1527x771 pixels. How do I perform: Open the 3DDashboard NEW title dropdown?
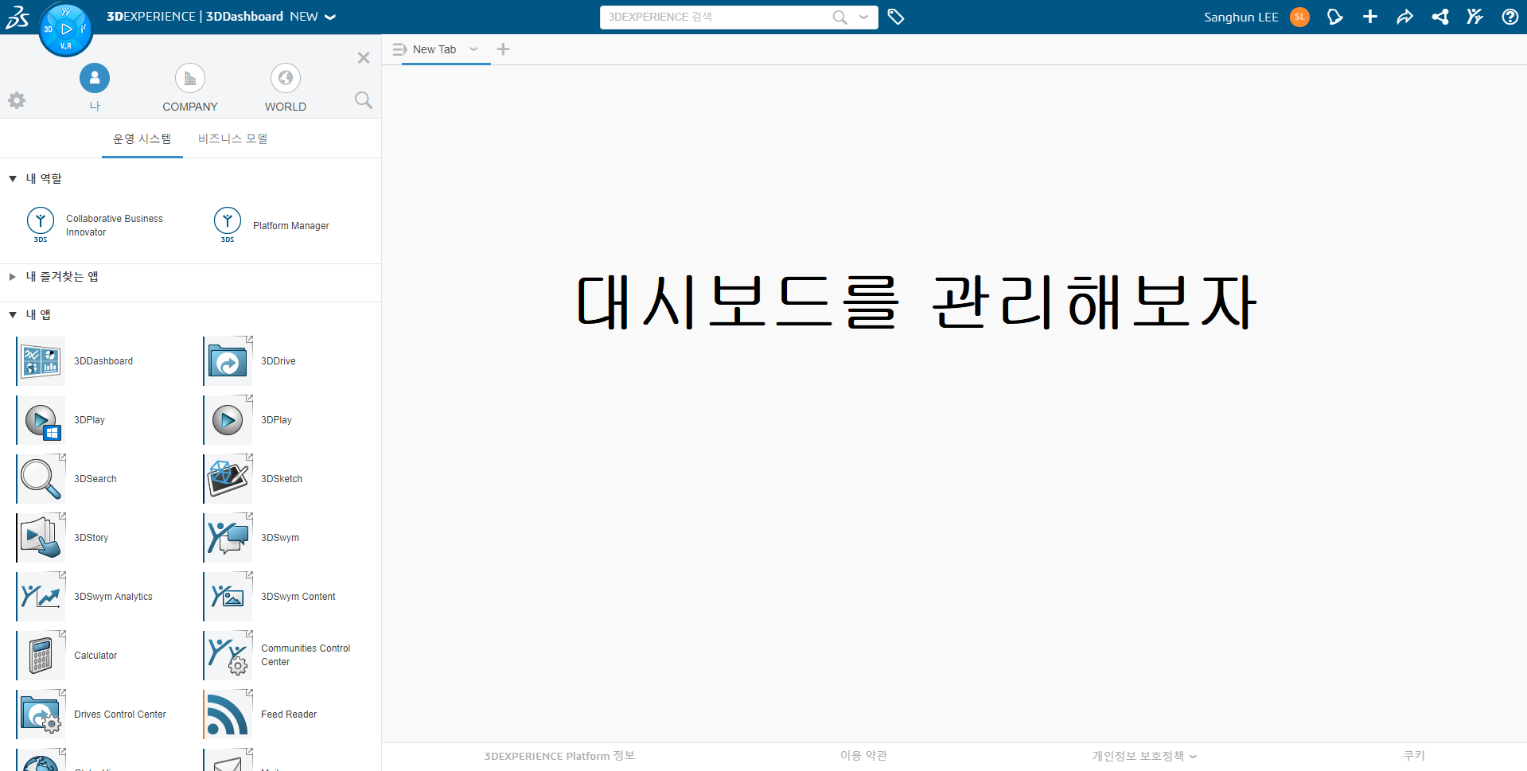coord(330,17)
